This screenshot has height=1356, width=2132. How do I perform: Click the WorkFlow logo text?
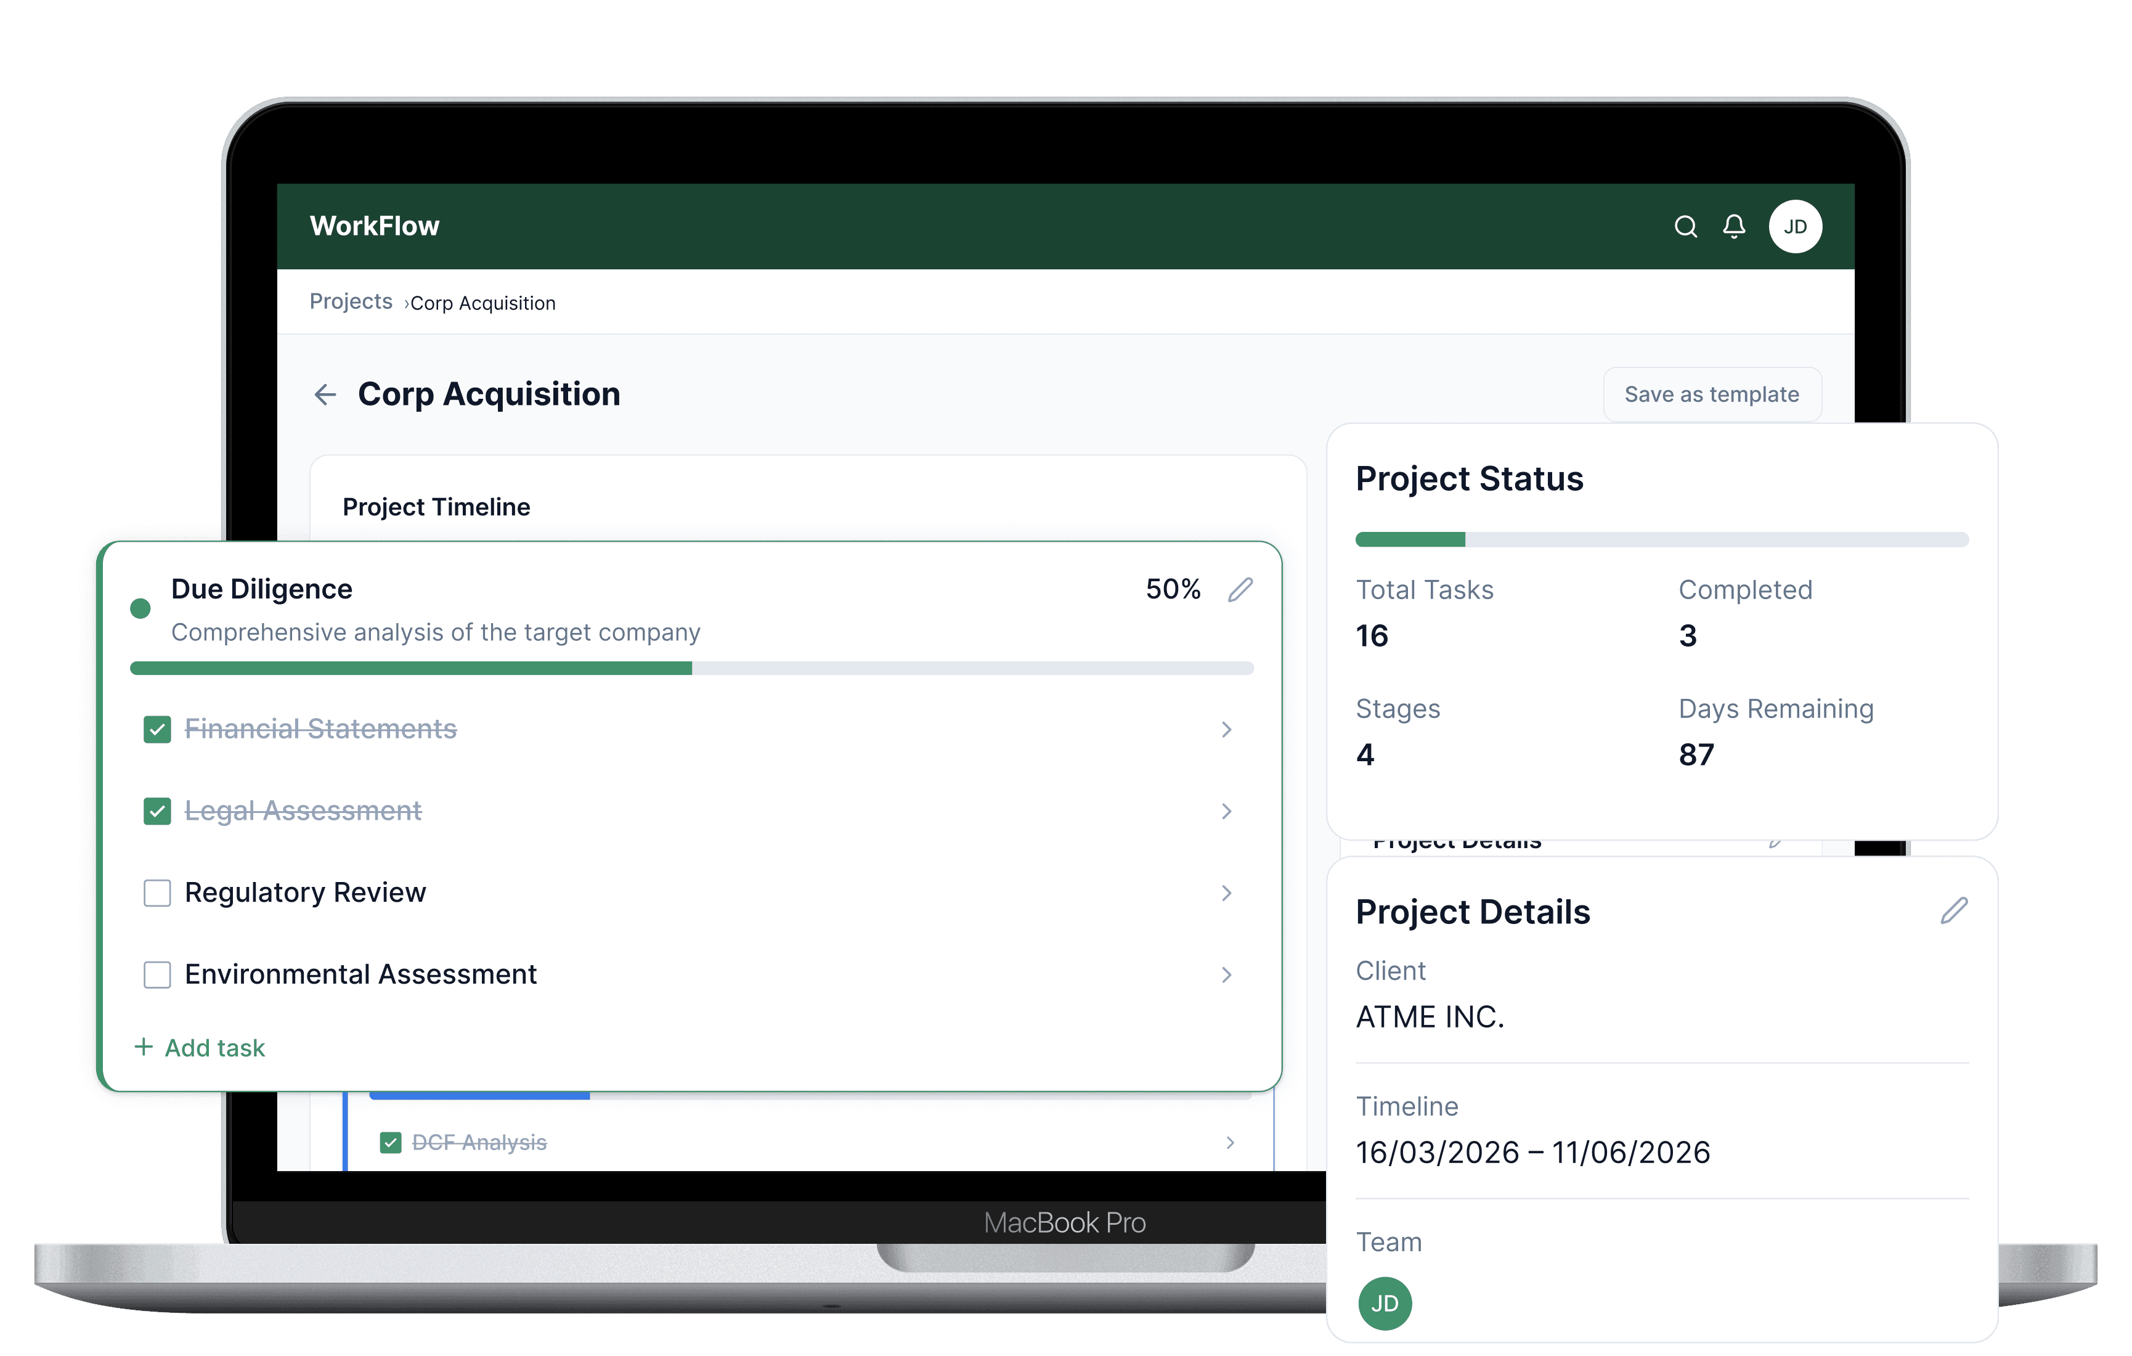pos(375,227)
